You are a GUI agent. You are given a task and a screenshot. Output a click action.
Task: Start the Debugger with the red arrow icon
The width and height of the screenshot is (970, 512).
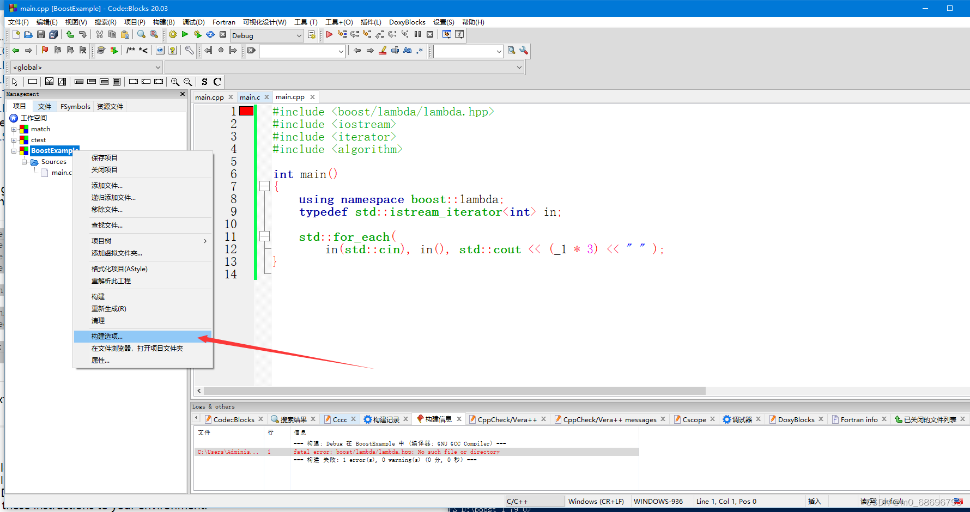click(329, 34)
